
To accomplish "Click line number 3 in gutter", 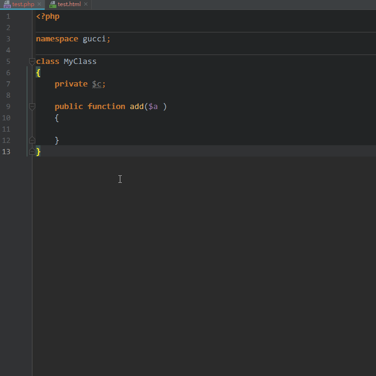I will [x=8, y=39].
